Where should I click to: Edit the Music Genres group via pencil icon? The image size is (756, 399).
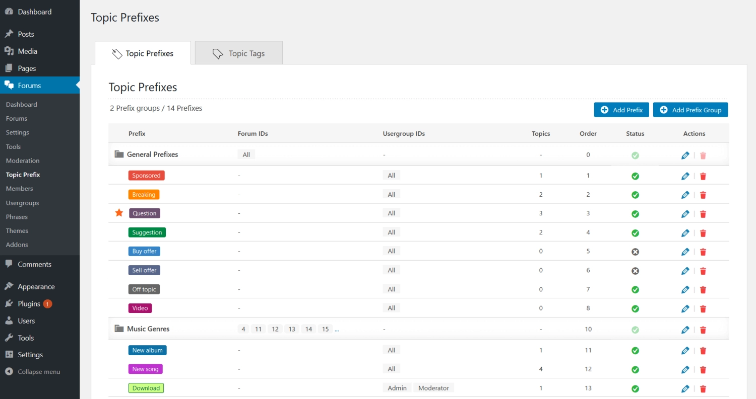pos(685,330)
